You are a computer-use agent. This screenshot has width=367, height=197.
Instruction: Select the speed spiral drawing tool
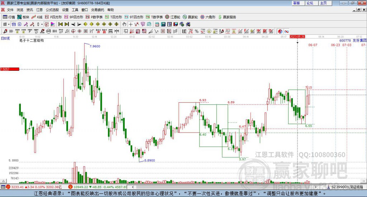click(x=36, y=31)
